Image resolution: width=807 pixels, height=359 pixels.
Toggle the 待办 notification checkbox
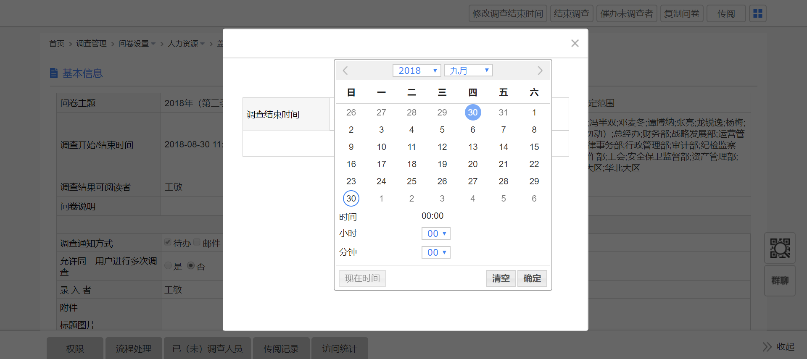click(x=168, y=242)
